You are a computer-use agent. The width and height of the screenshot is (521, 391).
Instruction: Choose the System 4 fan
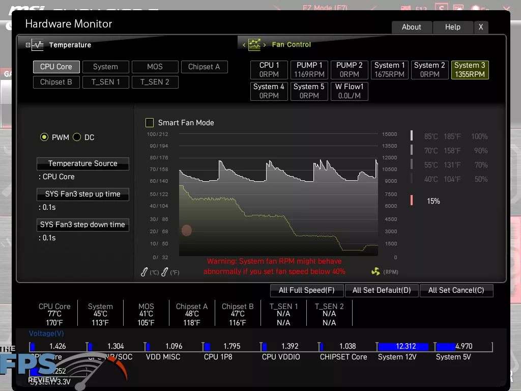click(x=269, y=91)
